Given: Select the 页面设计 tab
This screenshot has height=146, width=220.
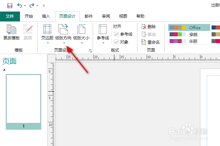Looking at the screenshot, I should [67, 16].
